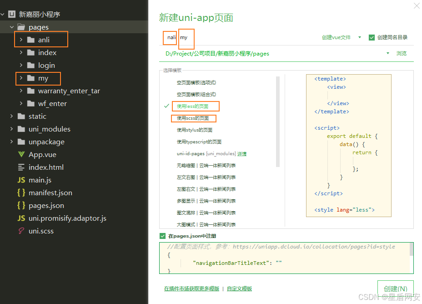
Task: Click the braces icon beside manifest.json
Action: coord(21,193)
